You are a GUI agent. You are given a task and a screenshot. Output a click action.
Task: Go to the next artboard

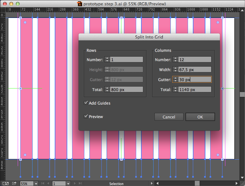point(75,183)
